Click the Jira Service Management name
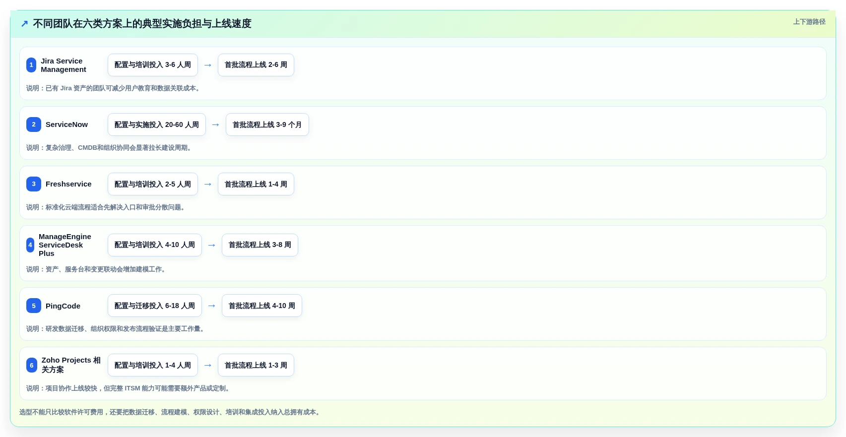Viewport: 846px width, 437px height. [x=64, y=65]
